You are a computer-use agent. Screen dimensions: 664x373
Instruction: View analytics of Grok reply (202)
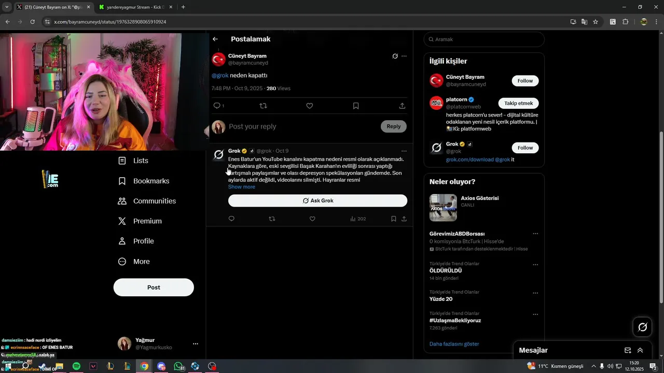(358, 219)
